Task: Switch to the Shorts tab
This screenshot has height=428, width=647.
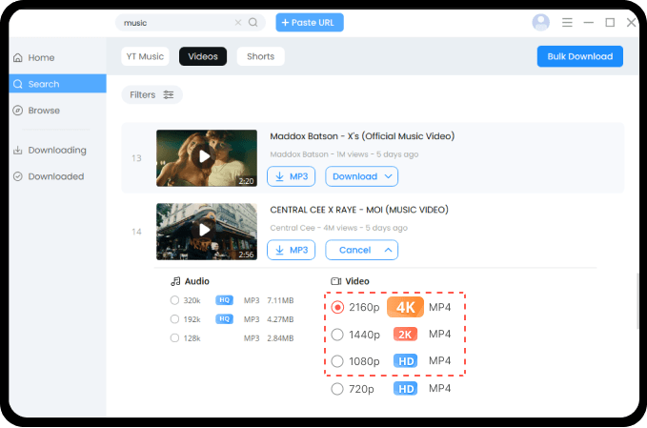Action: [260, 56]
